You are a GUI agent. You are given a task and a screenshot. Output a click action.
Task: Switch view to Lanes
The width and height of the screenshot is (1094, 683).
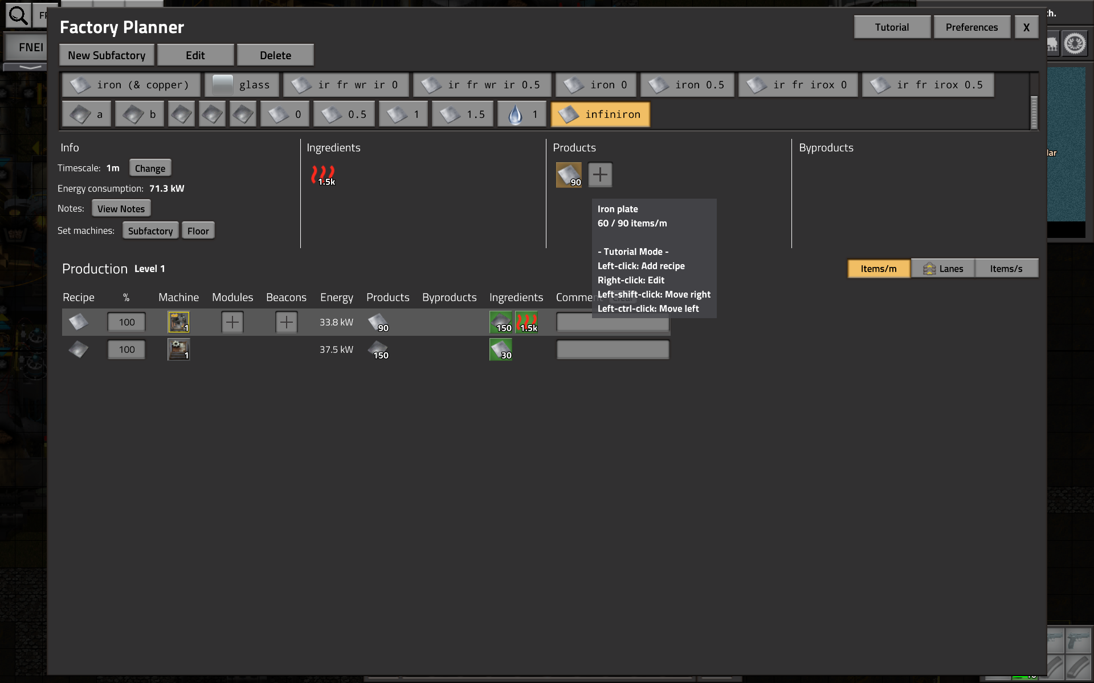pyautogui.click(x=943, y=269)
